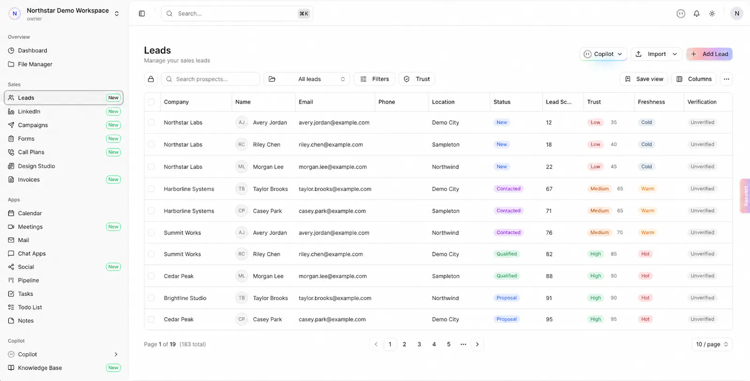750x381 pixels.
Task: Change the 10 / page size selector
Action: pyautogui.click(x=712, y=344)
